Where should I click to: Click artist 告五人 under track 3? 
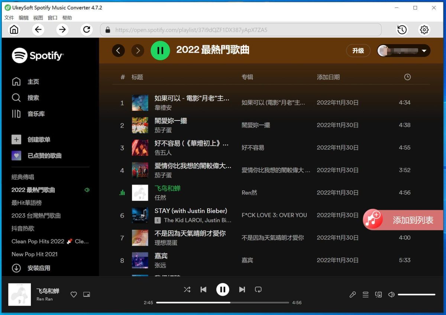pyautogui.click(x=163, y=152)
